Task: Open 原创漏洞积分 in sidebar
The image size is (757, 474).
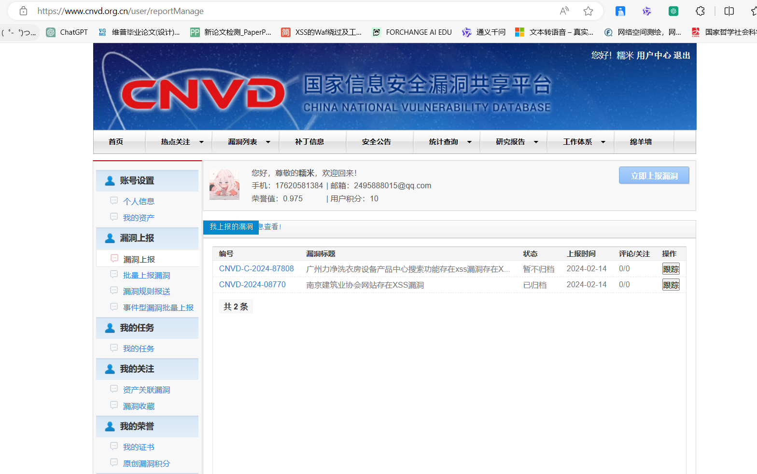Action: 146,463
